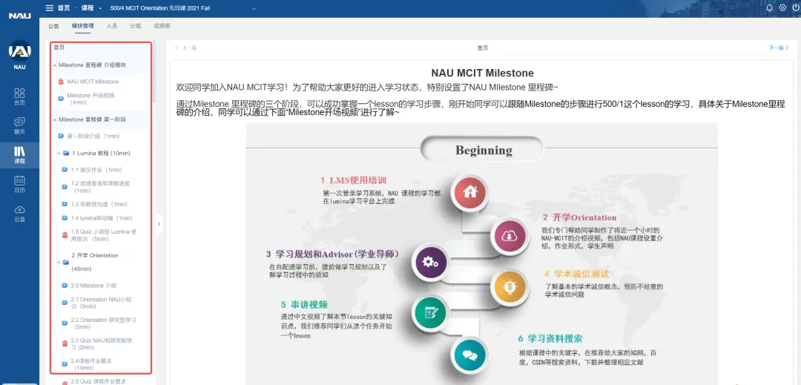Open the 云盘 cloud drive icon

19,213
